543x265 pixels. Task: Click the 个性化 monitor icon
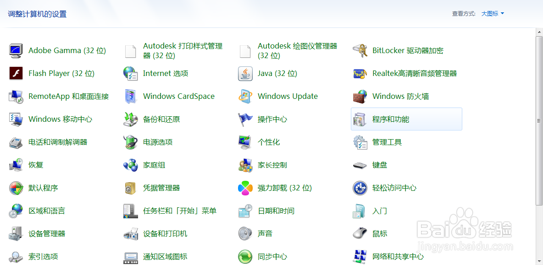coord(245,142)
